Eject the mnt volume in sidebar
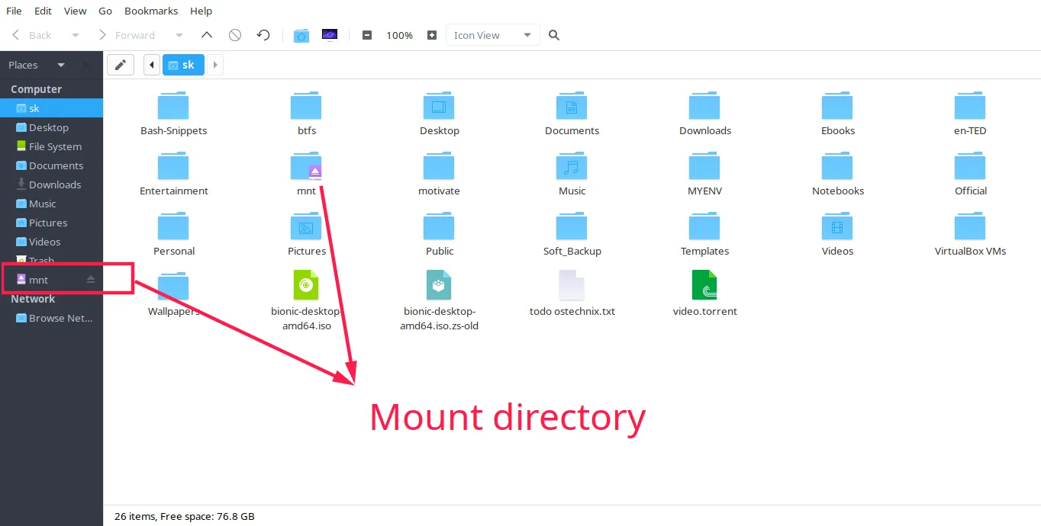1041x526 pixels. 91,280
